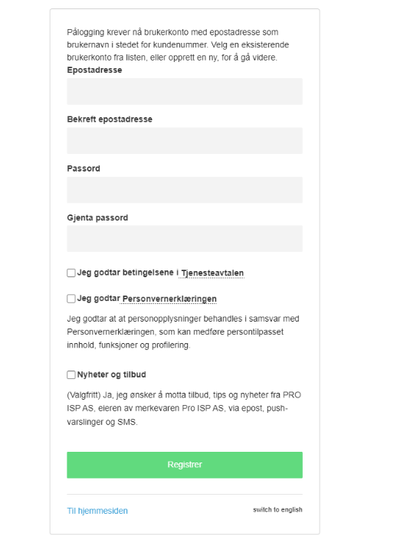Click the Valgfritt newsletter description text
Viewport: 397px width, 546px height.
click(x=184, y=408)
